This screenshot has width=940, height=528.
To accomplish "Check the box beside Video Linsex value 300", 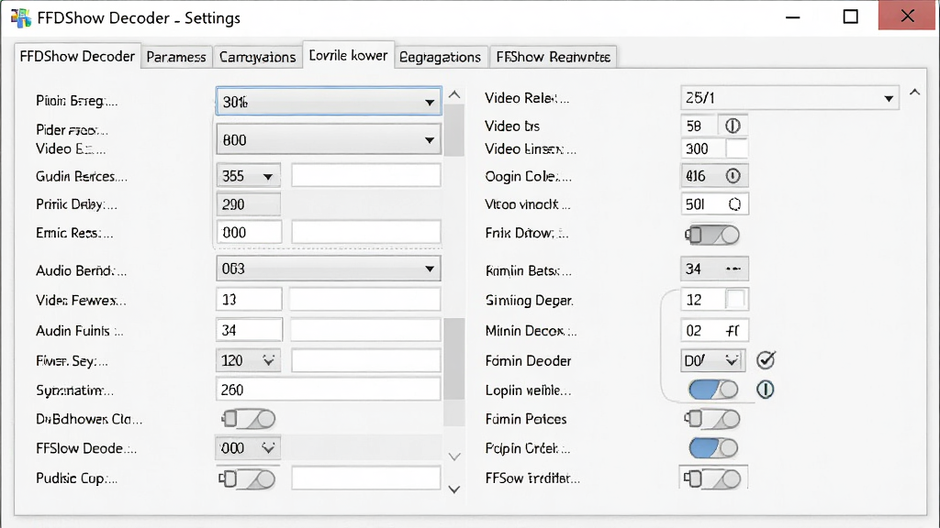I will coord(736,148).
